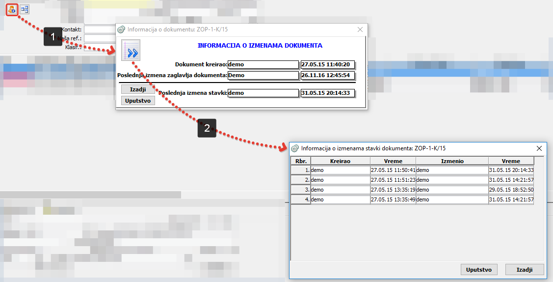Click Uputstvo in the item changes window

pyautogui.click(x=479, y=270)
